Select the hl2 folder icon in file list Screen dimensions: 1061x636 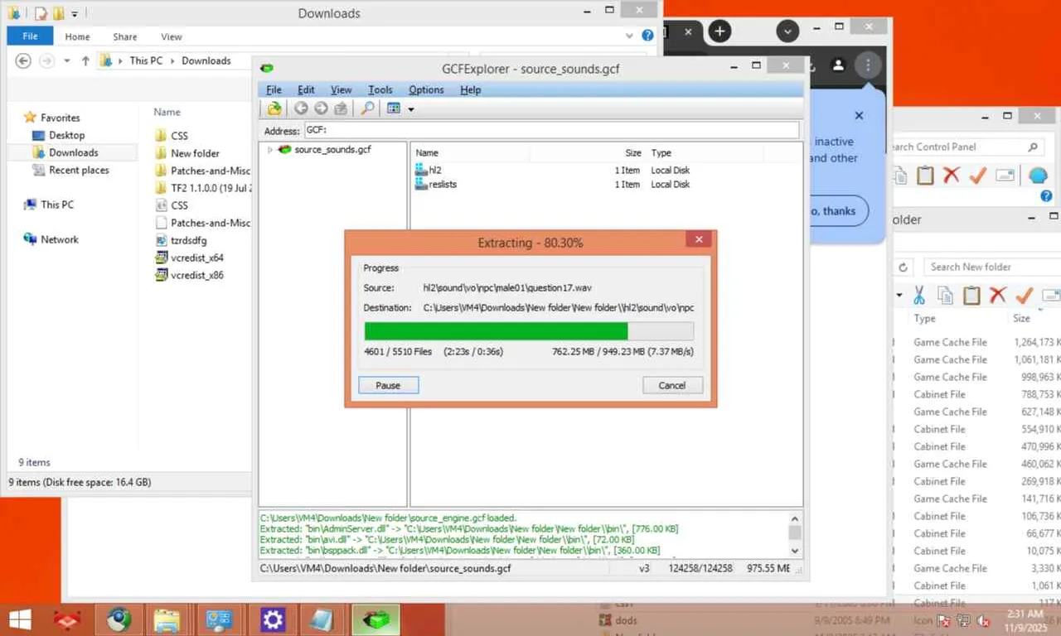point(422,170)
